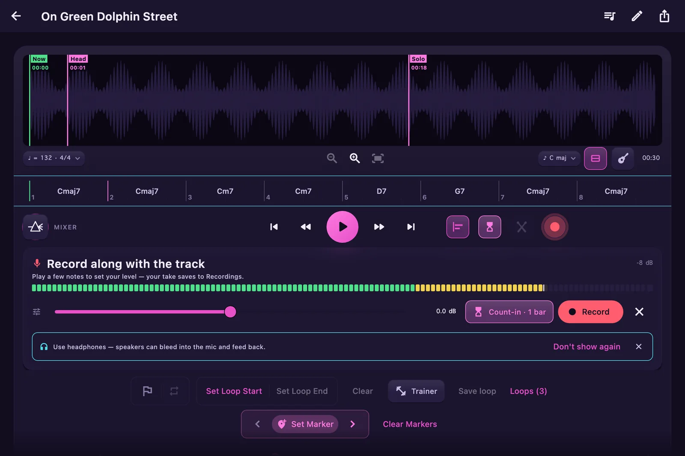Select bar 8 Cmaj7 chord
This screenshot has height=456, width=685.
point(616,191)
